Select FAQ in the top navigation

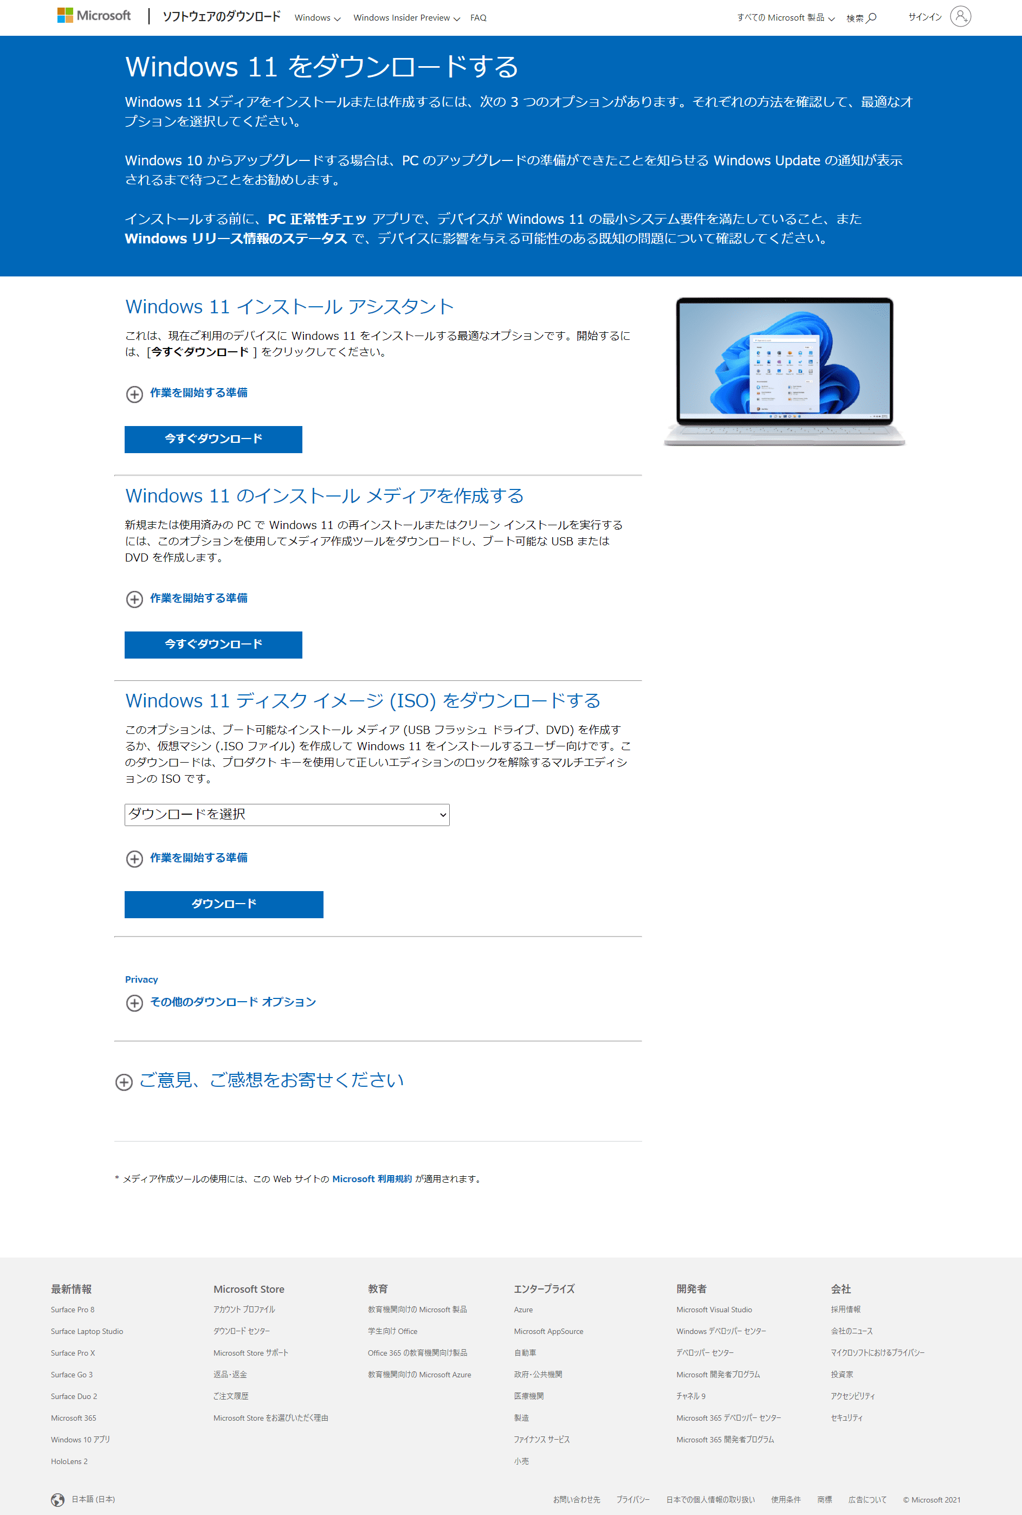(478, 17)
